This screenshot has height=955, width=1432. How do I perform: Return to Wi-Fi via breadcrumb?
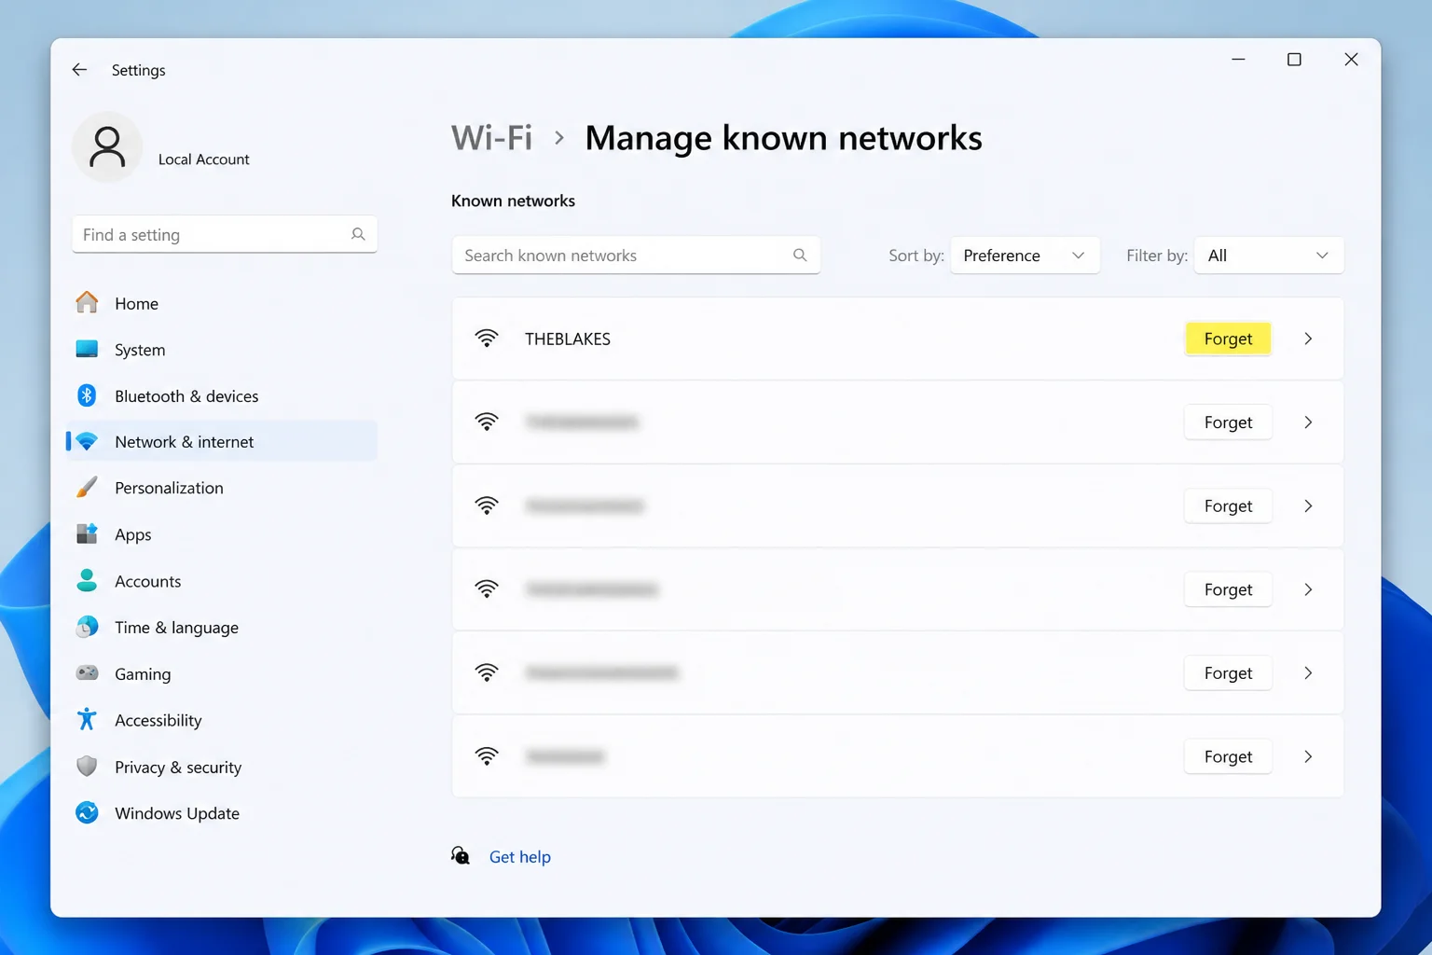[x=491, y=138]
